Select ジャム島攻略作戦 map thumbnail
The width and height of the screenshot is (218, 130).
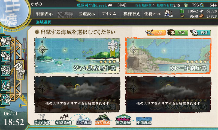[77, 56]
